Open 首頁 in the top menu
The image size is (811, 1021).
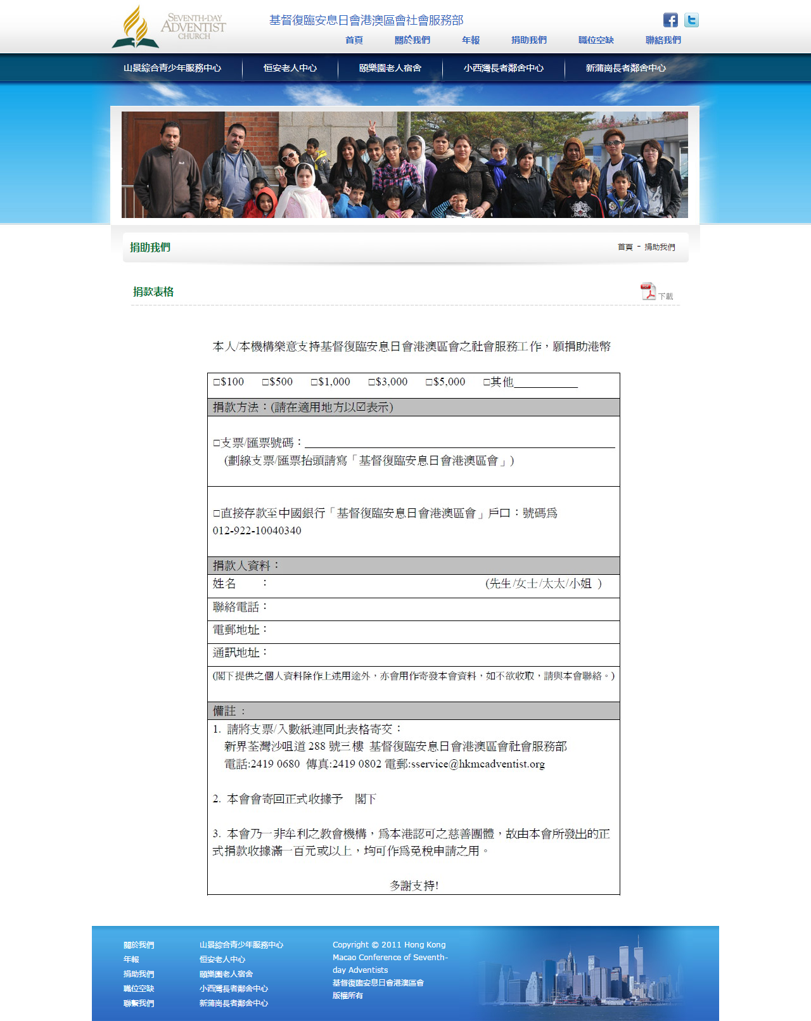point(354,40)
